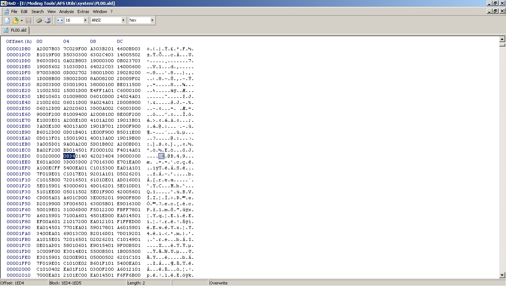The image size is (506, 286).
Task: Open the ANSI character set dropdown
Action: click(x=123, y=20)
